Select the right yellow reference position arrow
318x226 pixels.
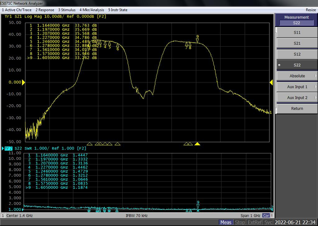pyautogui.click(x=271, y=82)
